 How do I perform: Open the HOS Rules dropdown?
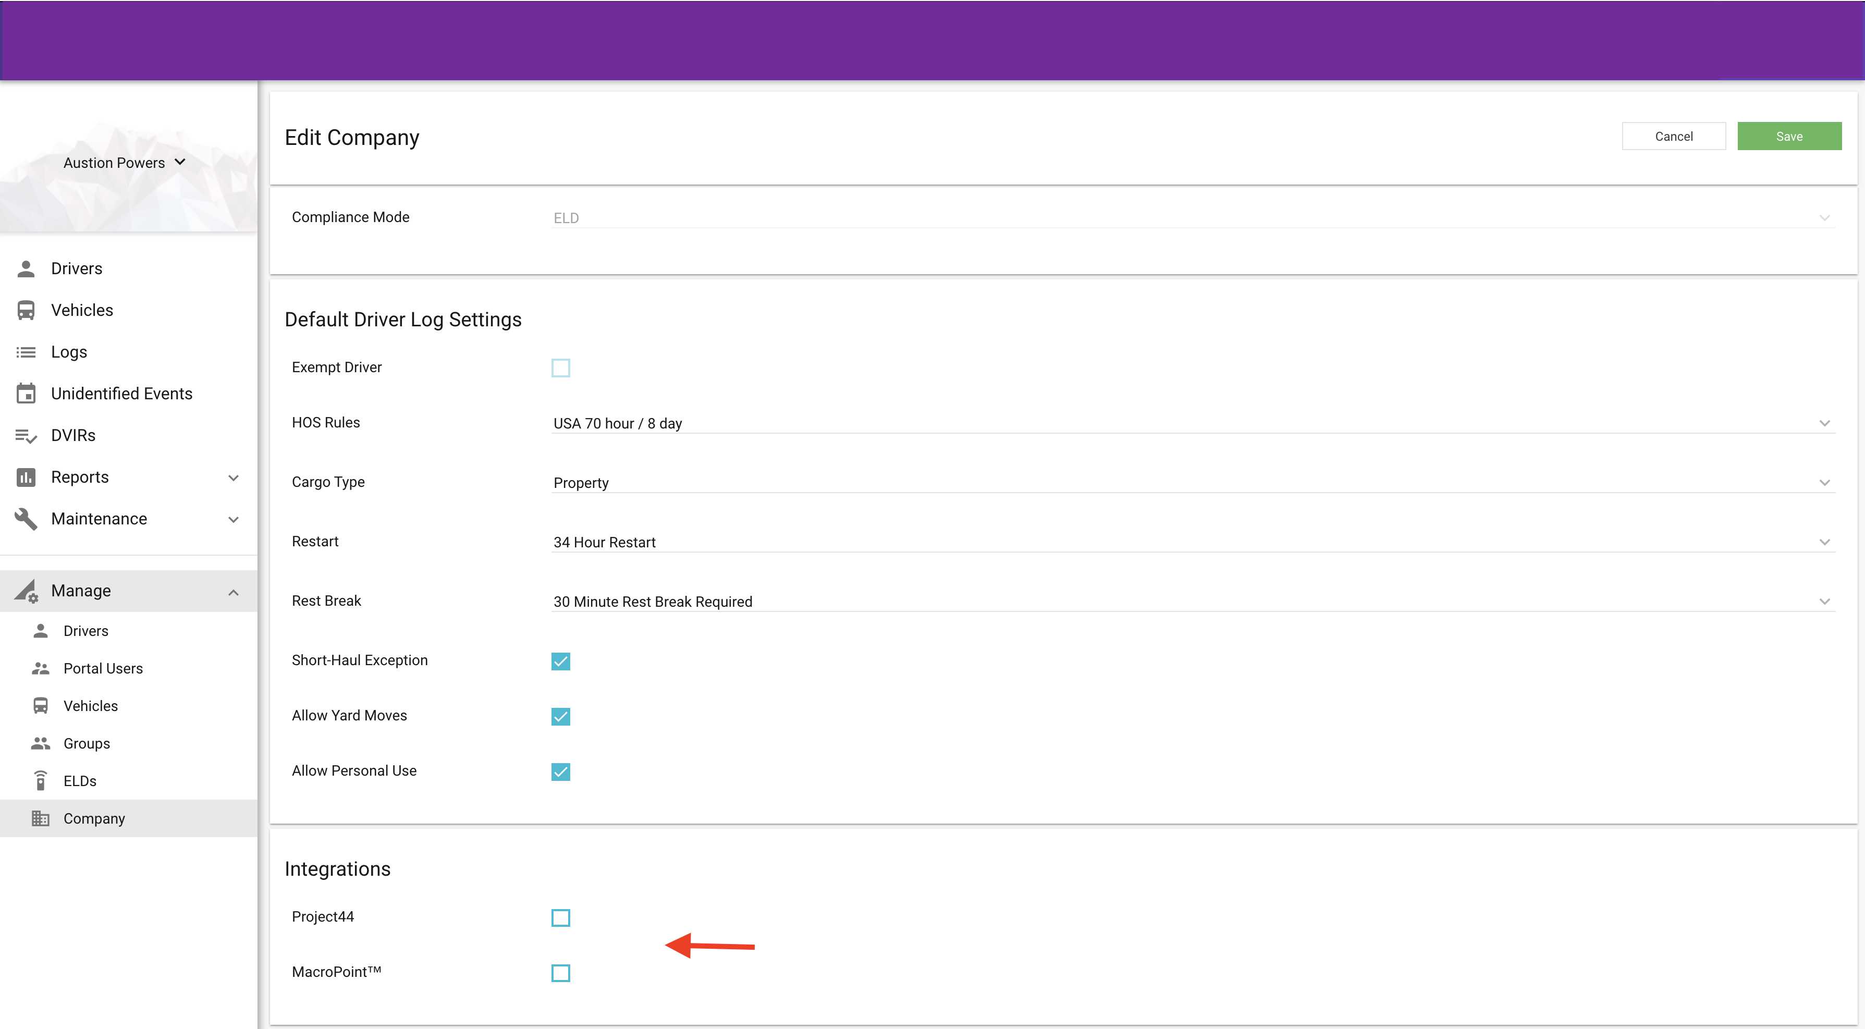[x=1193, y=423]
